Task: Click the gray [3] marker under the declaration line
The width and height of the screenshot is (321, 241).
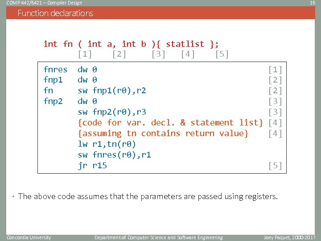Action: pos(158,54)
